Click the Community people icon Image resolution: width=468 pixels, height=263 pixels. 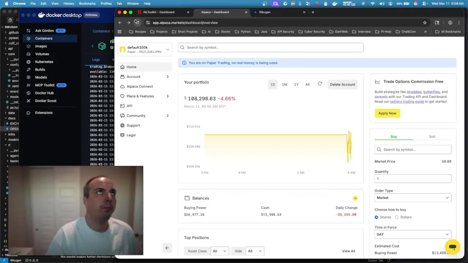[x=122, y=115]
